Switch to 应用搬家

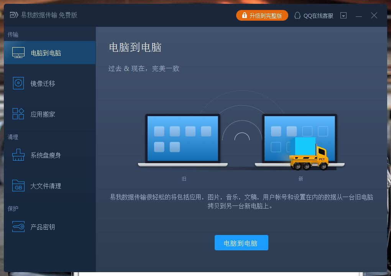(49, 114)
